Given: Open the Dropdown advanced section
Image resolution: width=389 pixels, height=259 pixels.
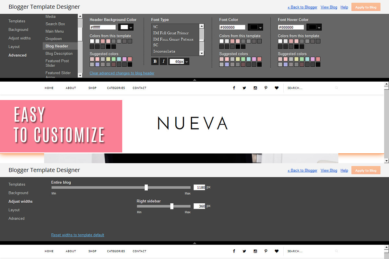Looking at the screenshot, I should [x=53, y=39].
